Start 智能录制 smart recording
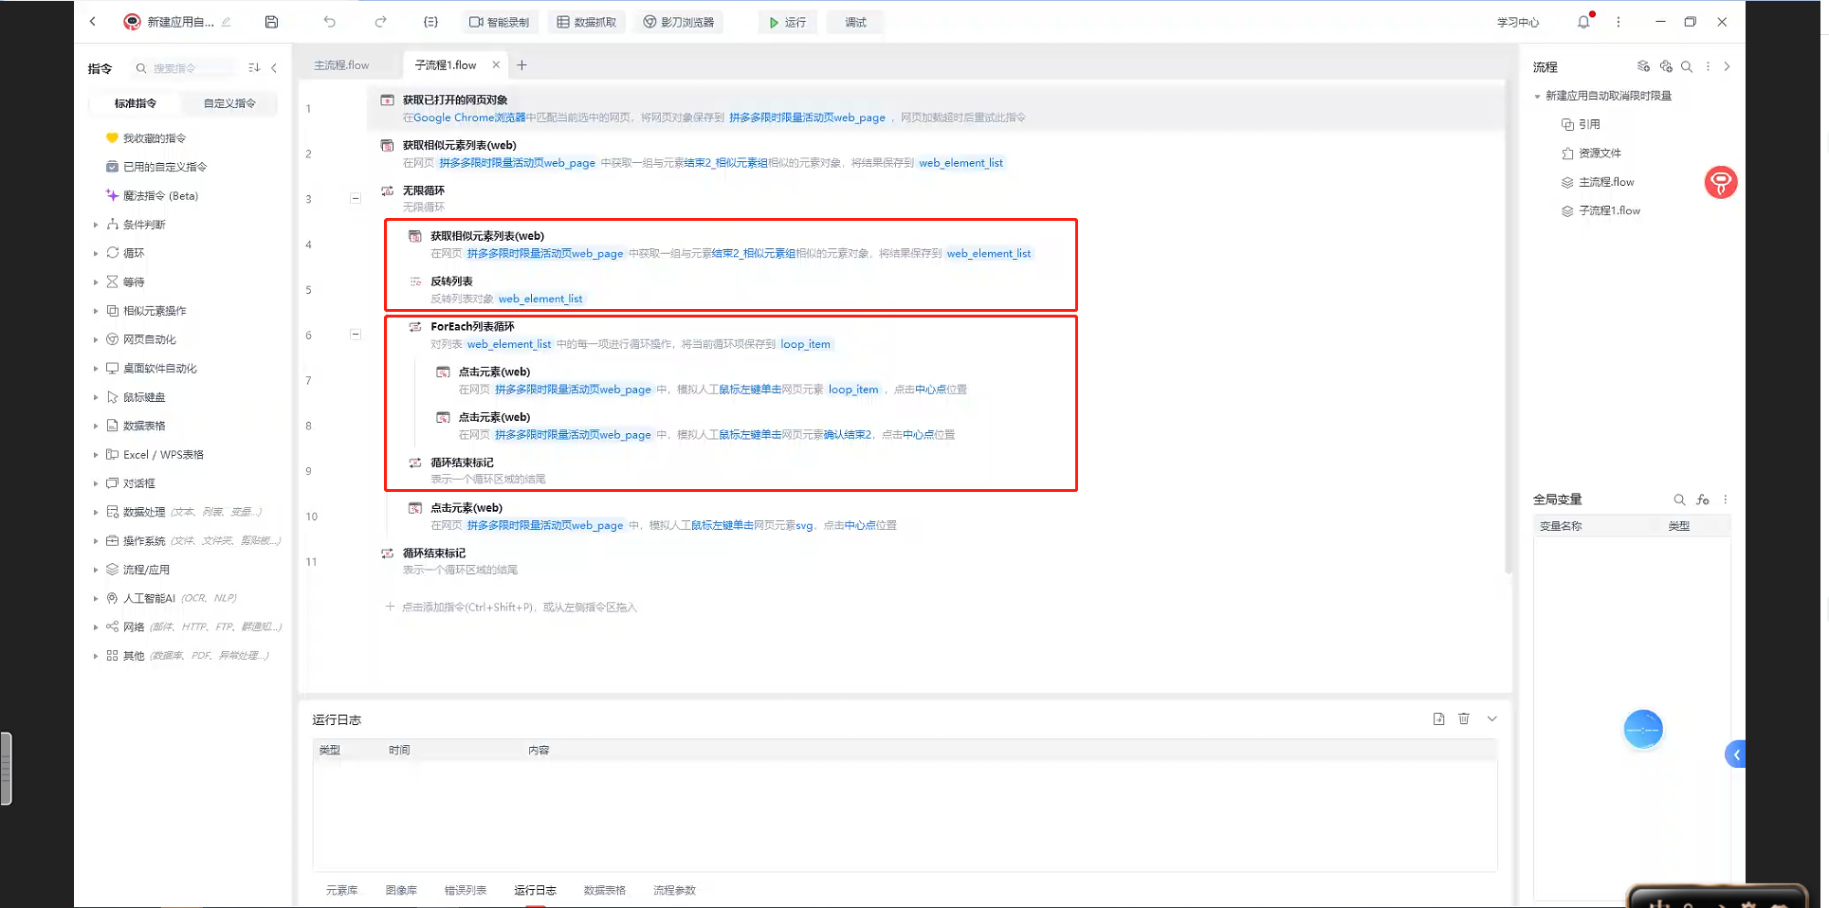Image resolution: width=1829 pixels, height=908 pixels. pos(500,22)
